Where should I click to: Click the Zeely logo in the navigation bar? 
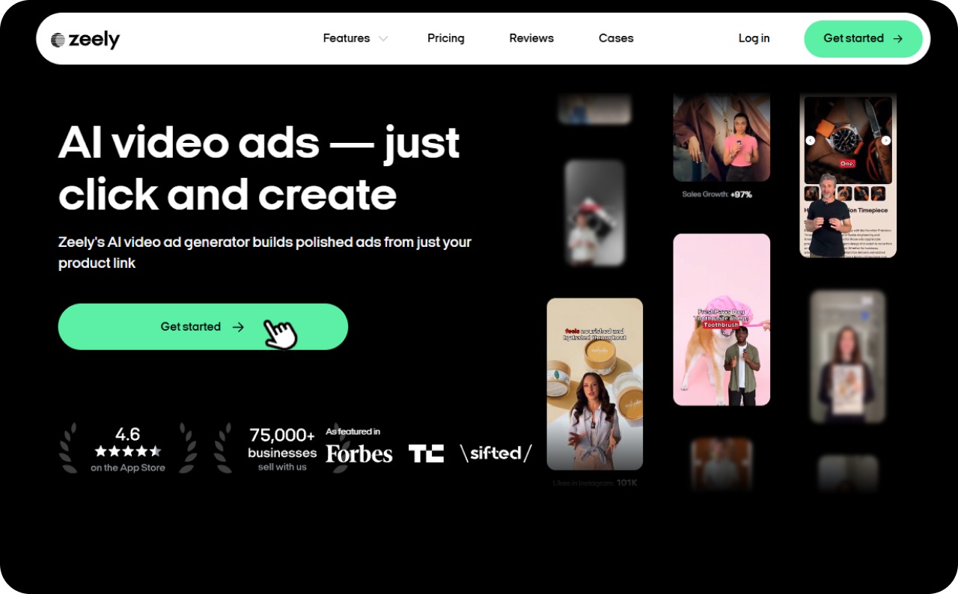pos(85,38)
